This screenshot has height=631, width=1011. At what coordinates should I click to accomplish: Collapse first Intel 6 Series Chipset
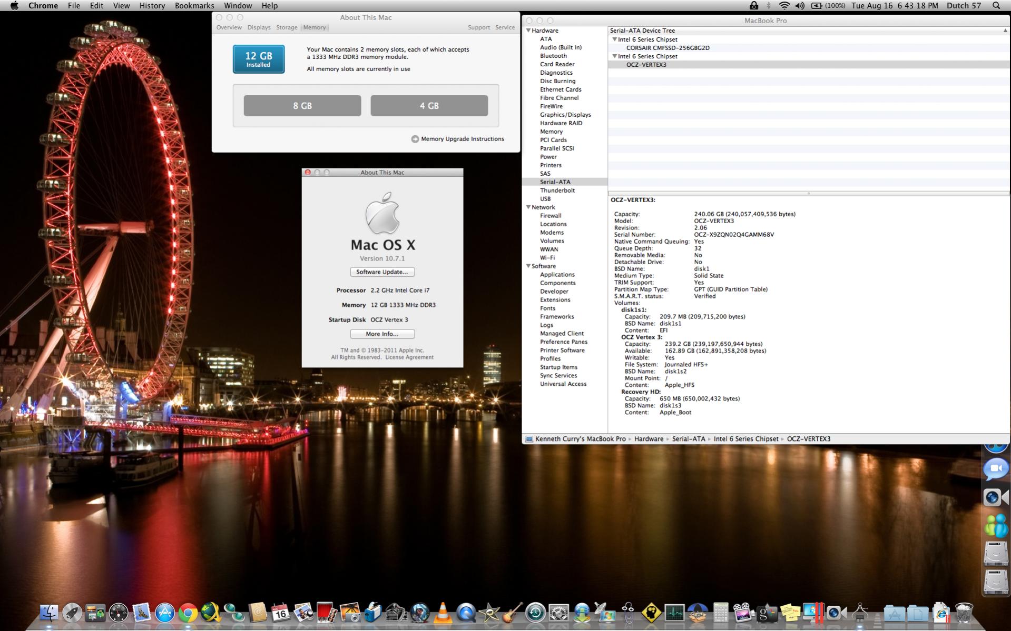point(614,39)
